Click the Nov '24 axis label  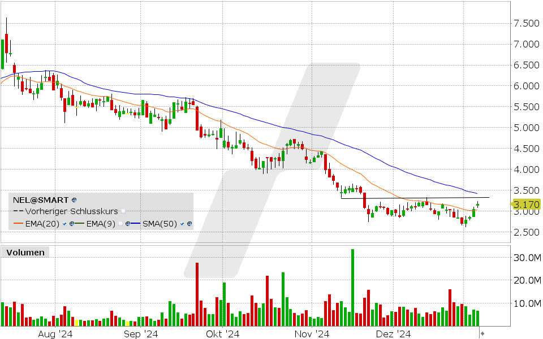pyautogui.click(x=312, y=334)
